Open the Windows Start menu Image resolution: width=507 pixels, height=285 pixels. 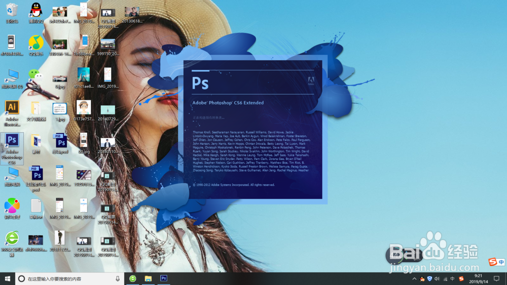8,278
